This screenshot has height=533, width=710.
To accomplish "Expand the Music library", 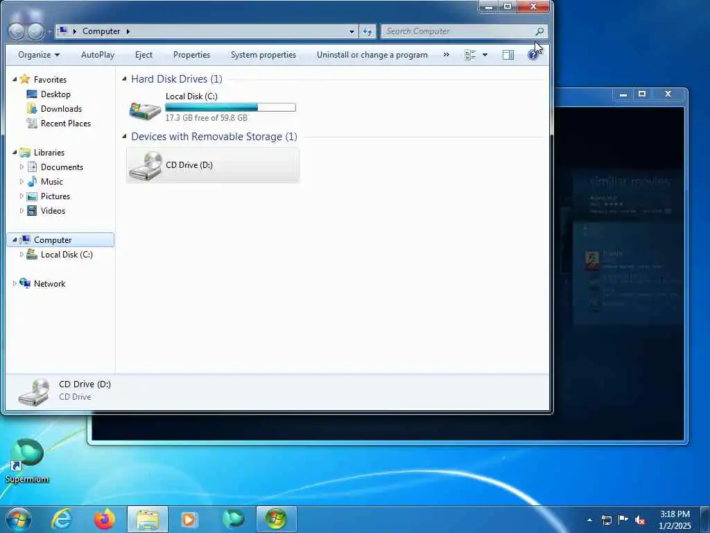I will 21,181.
